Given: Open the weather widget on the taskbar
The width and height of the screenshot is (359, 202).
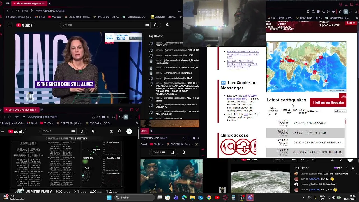Looking at the screenshot, I should (13, 198).
